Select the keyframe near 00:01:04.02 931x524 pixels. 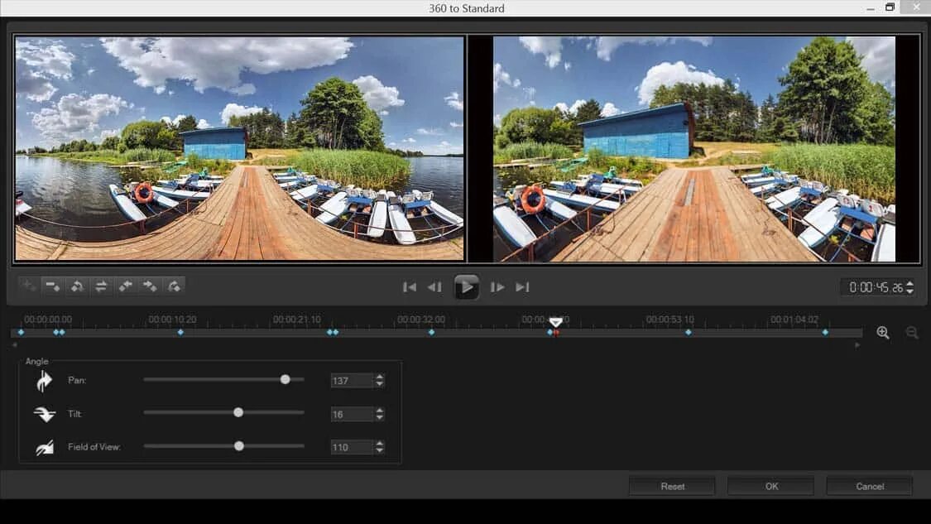tap(825, 333)
